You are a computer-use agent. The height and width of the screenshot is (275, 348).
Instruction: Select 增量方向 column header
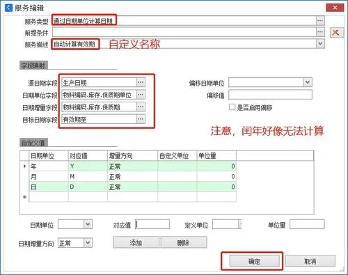pyautogui.click(x=133, y=156)
